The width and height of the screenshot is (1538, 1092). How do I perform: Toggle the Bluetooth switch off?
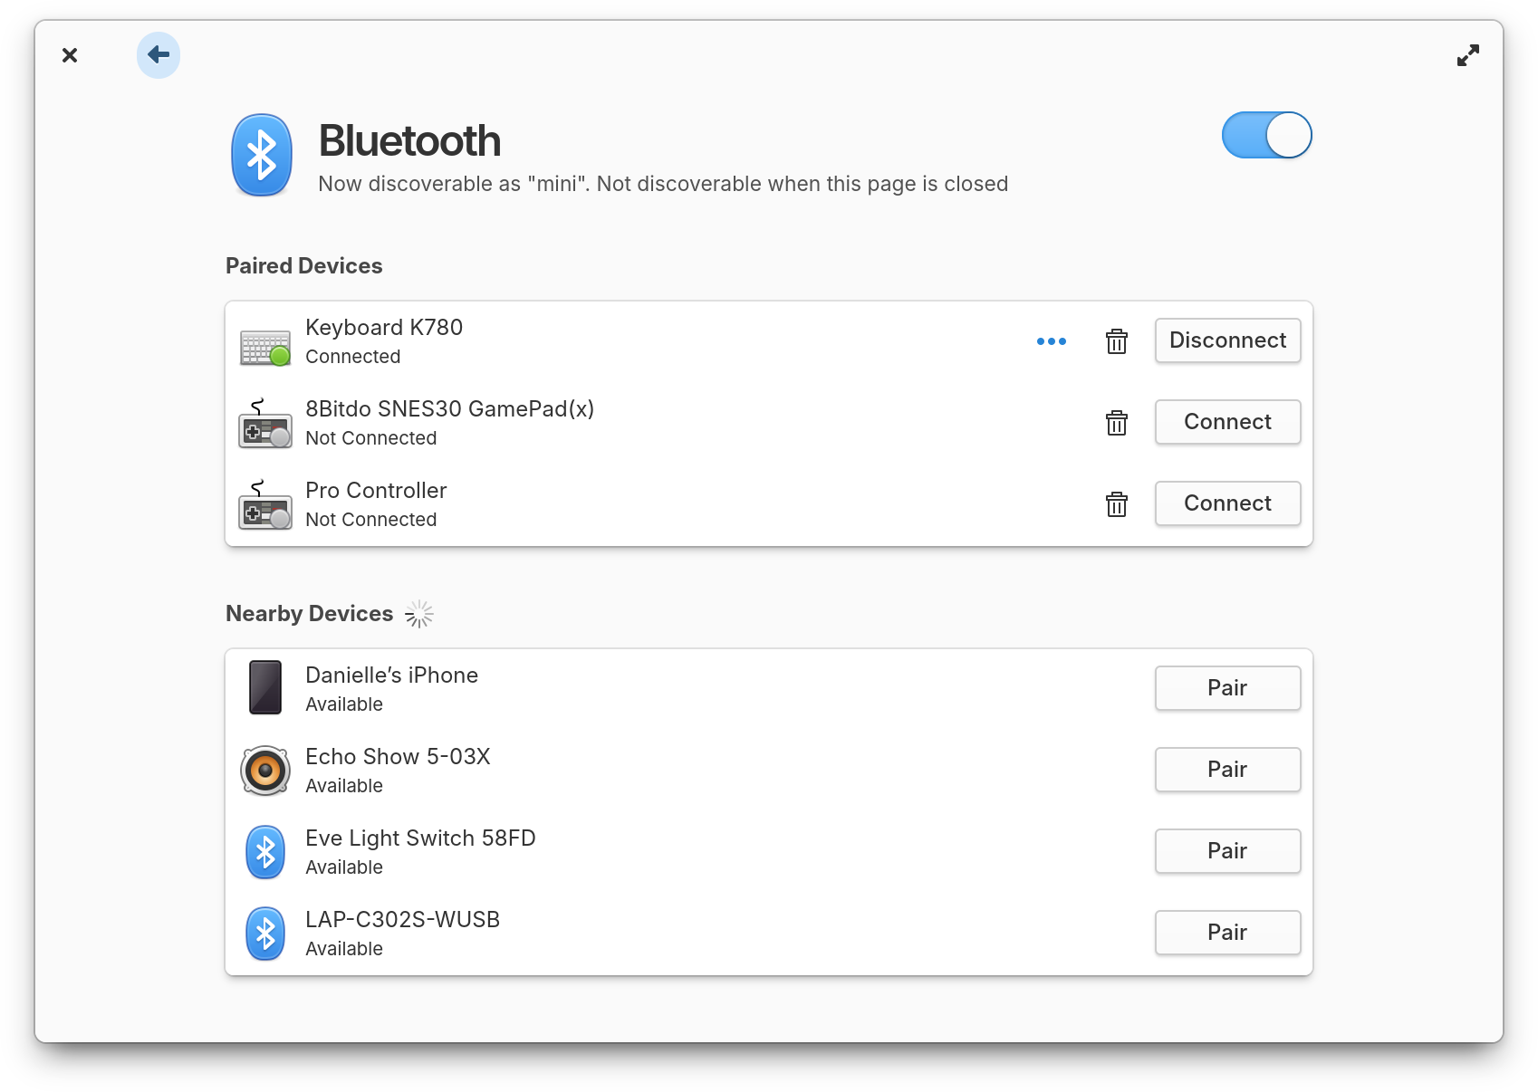click(x=1266, y=135)
